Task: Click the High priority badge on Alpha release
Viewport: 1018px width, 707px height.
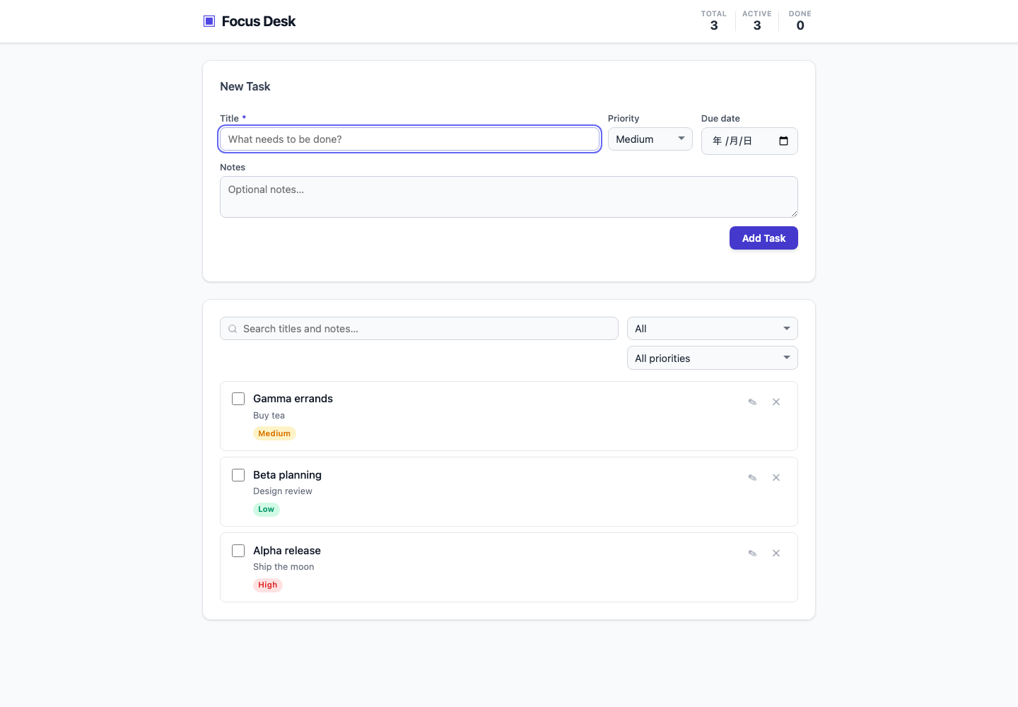Action: [268, 585]
